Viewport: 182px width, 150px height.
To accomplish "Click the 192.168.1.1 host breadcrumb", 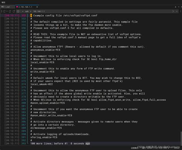I will pos(39,12).
